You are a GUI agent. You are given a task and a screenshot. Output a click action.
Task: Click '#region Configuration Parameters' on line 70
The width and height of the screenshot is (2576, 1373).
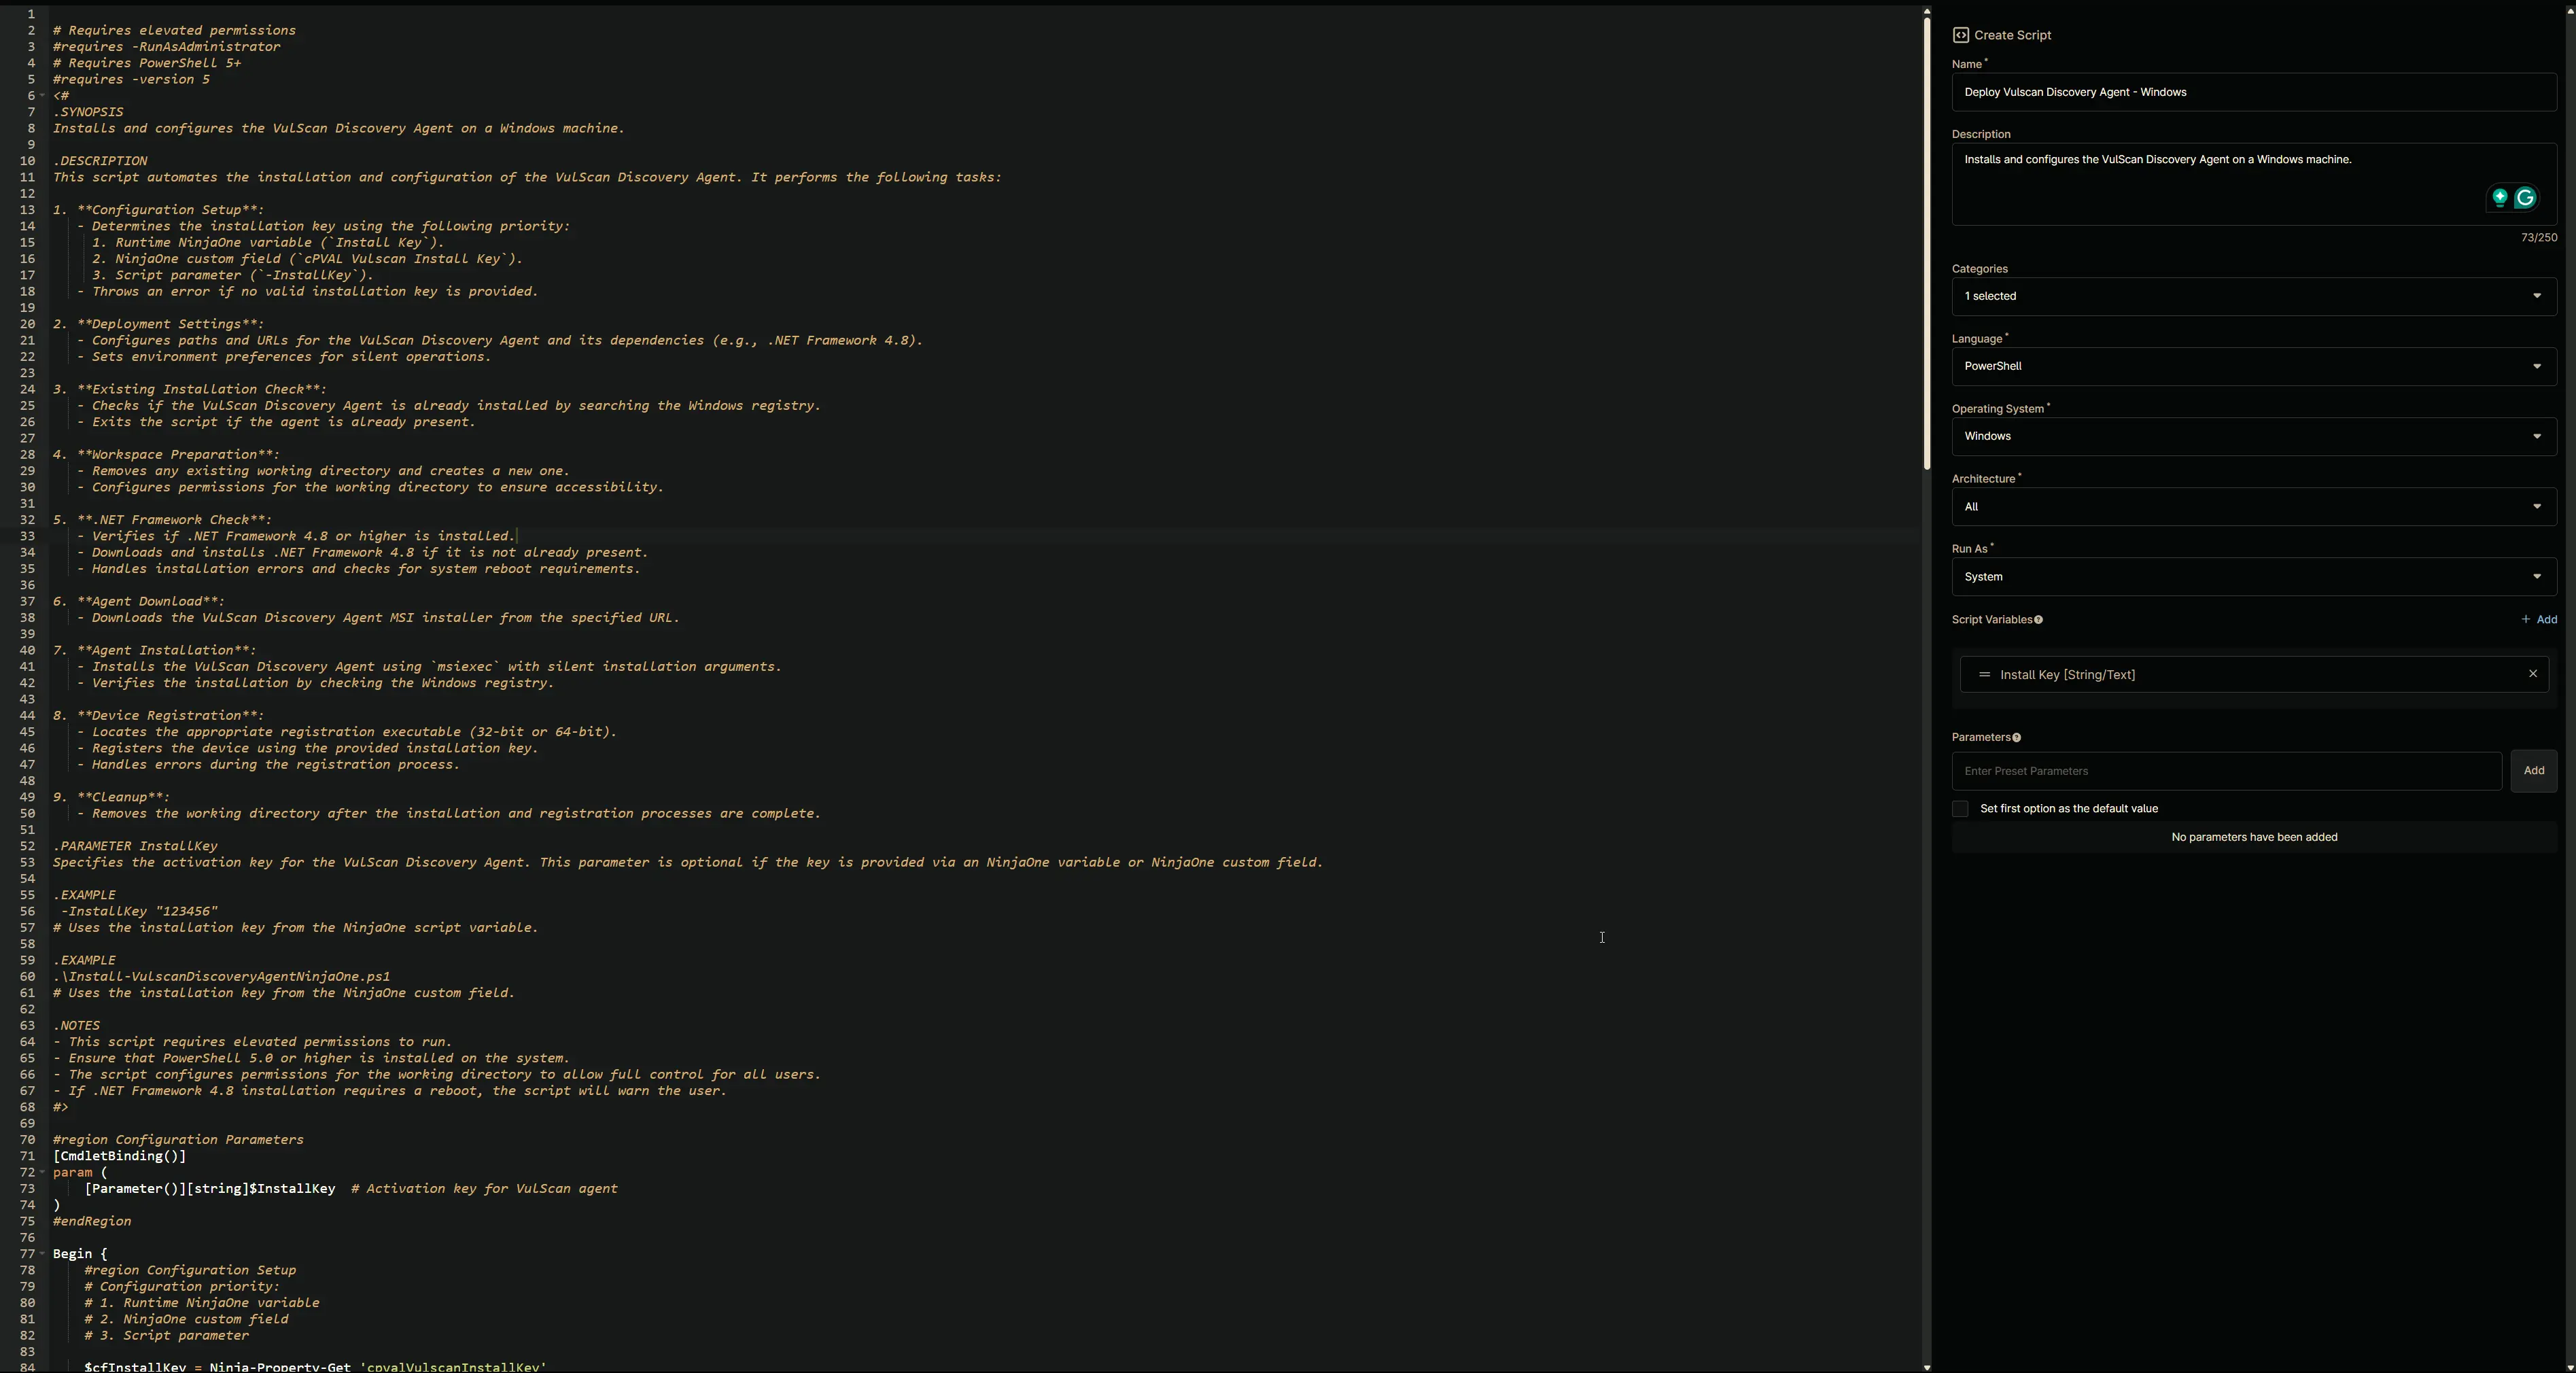[x=178, y=1140]
